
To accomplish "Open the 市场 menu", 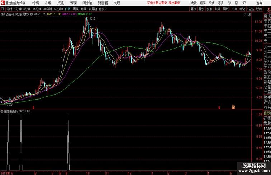I will pos(48,3).
